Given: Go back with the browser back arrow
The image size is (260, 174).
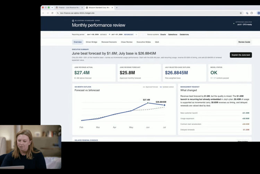Looking at the screenshot, I should pos(43,13).
